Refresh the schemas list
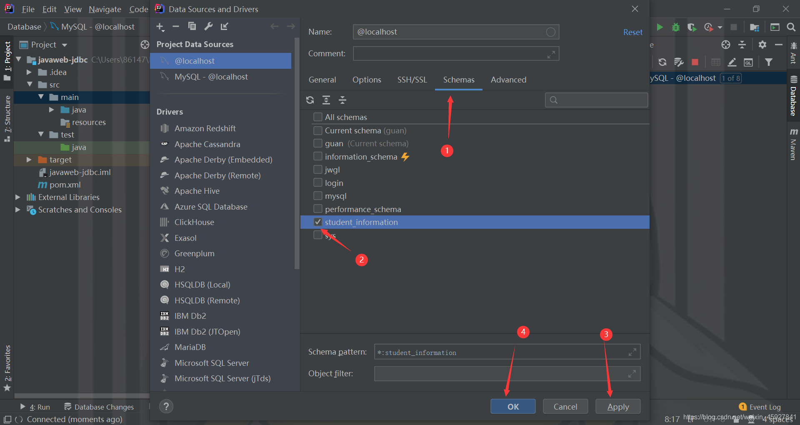Screen dimensions: 800x425 coord(310,100)
